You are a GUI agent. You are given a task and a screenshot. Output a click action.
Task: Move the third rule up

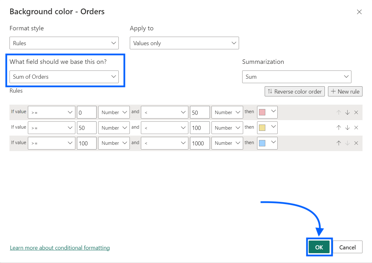click(338, 143)
